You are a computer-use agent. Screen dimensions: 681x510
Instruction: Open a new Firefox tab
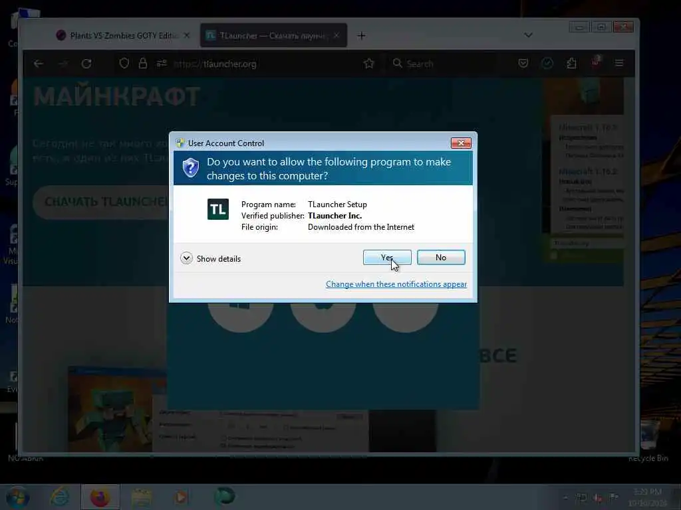pyautogui.click(x=361, y=36)
